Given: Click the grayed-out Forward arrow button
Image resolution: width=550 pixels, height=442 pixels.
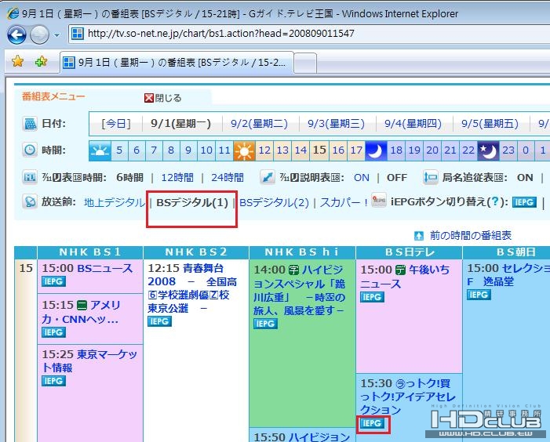Looking at the screenshot, I should pyautogui.click(x=39, y=34).
